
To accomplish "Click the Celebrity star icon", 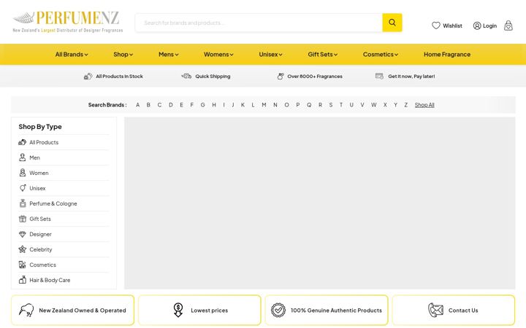I will pos(22,249).
